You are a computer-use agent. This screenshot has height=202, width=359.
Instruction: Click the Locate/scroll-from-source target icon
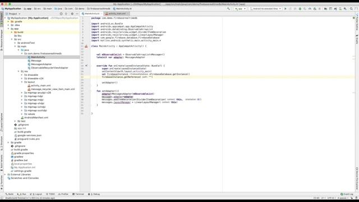click(61, 13)
